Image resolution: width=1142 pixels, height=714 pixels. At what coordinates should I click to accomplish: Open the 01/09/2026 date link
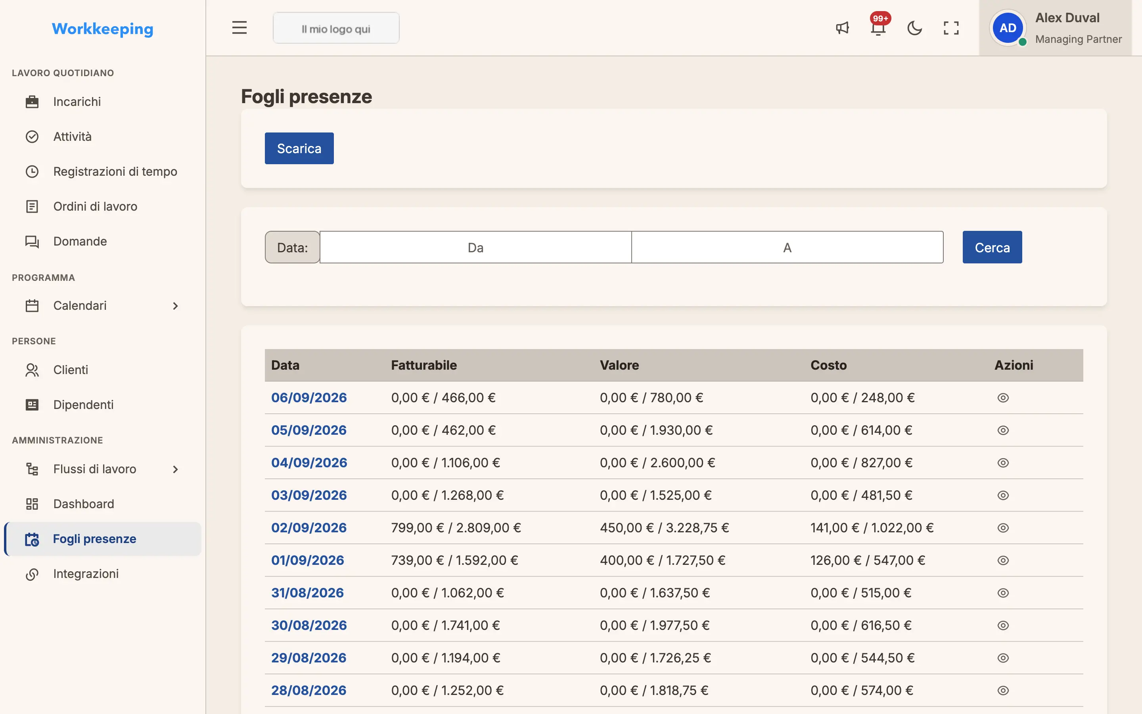[x=308, y=560]
